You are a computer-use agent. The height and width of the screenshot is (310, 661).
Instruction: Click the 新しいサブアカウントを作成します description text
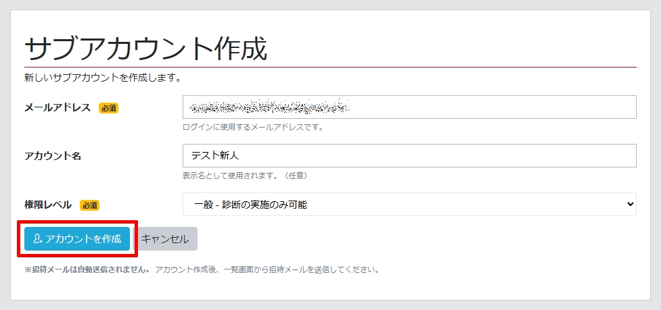102,78
